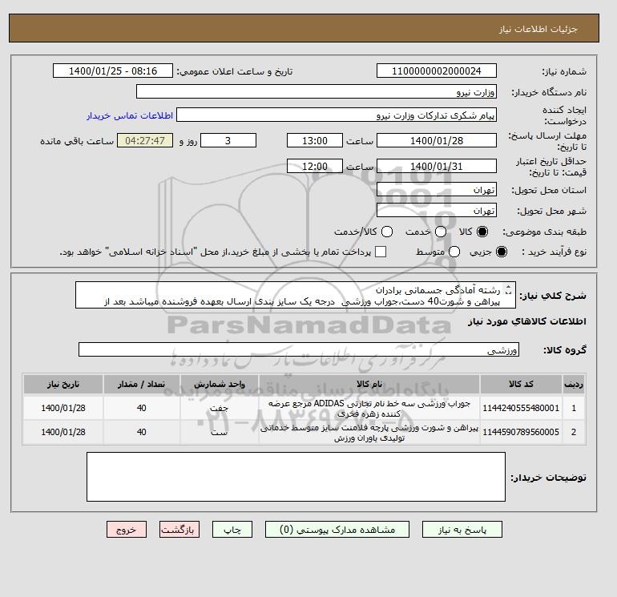This screenshot has width=617, height=597.
Task: Click the ردیف column header
Action: tap(574, 385)
